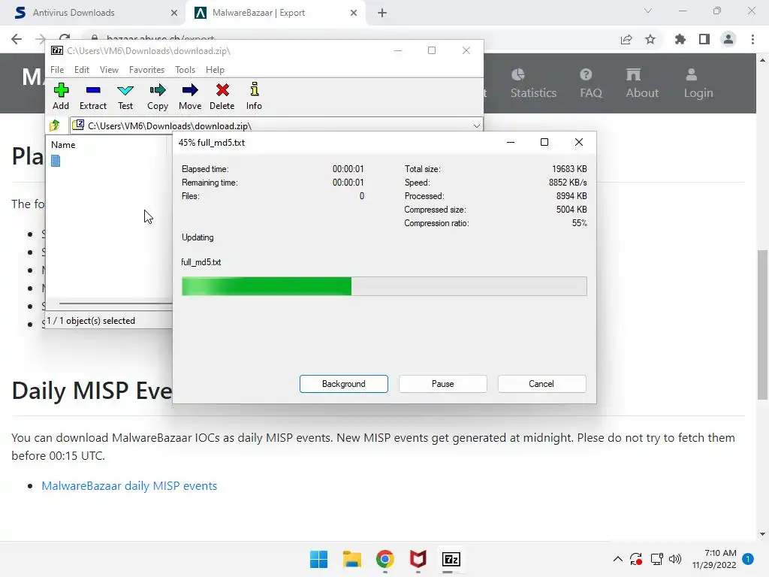Click the 7-Zip taskbar icon

coord(451,559)
